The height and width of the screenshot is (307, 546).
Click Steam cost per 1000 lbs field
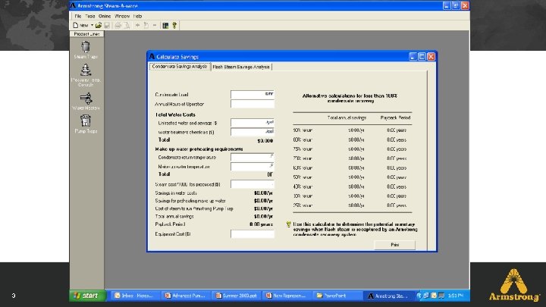pos(253,184)
